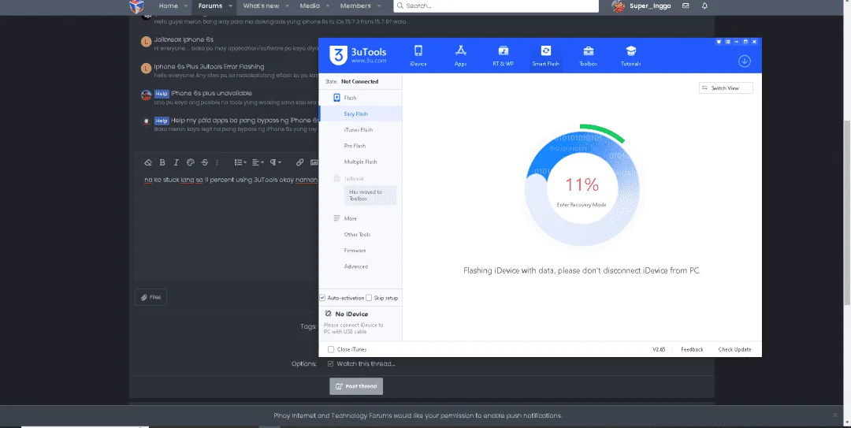Enable the Skip setup checkbox
Image resolution: width=851 pixels, height=428 pixels.
click(x=369, y=298)
